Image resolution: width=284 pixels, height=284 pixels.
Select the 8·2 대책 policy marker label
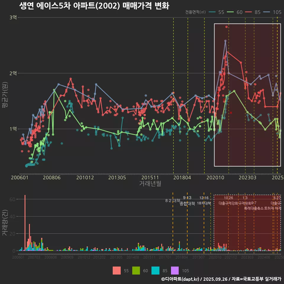click(172, 201)
